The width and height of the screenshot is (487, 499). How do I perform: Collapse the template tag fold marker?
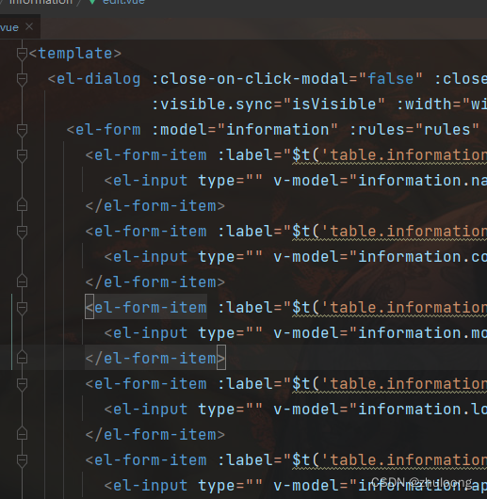(22, 54)
